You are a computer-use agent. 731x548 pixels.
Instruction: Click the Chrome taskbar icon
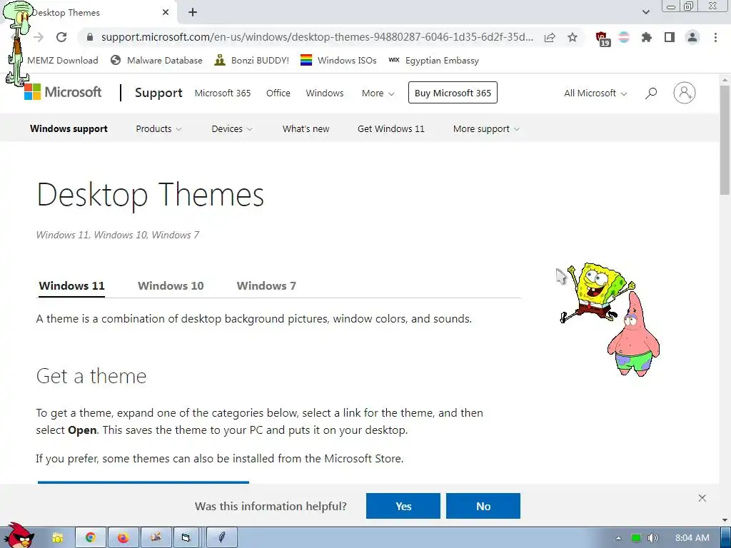(x=91, y=538)
